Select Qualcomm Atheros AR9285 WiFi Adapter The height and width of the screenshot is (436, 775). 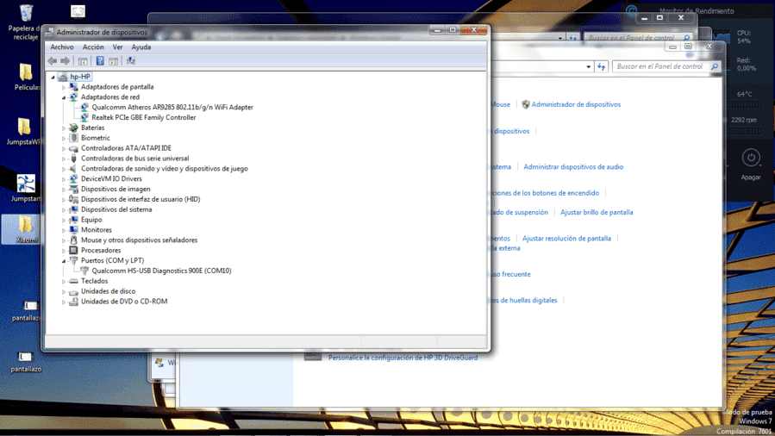172,107
